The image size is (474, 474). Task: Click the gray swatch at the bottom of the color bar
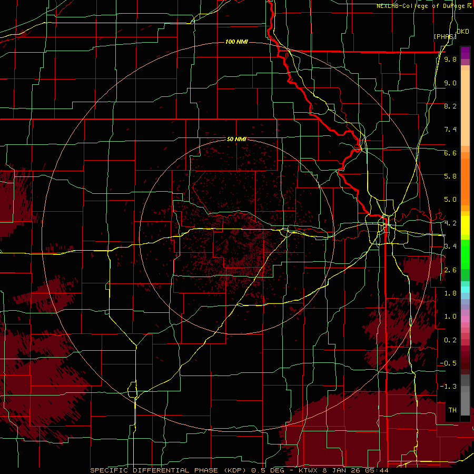[465, 403]
